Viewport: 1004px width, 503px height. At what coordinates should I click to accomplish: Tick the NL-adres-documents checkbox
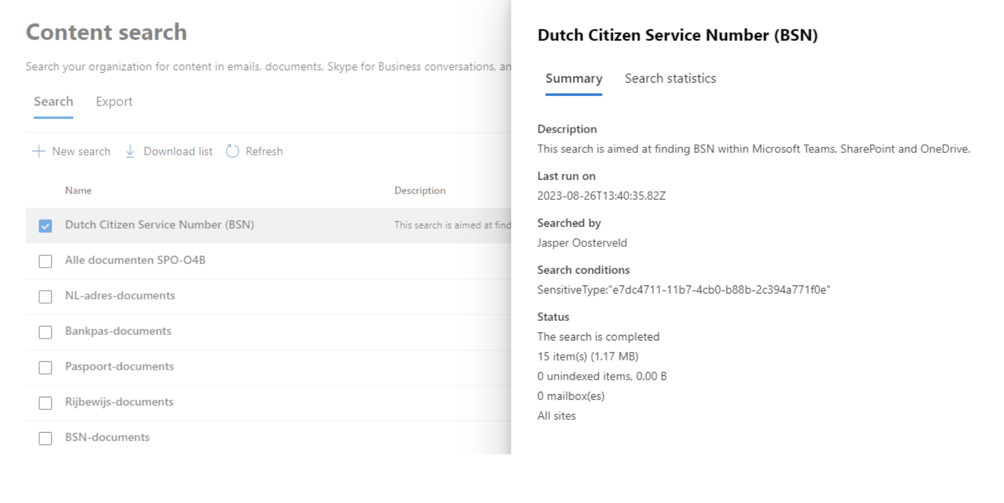[x=45, y=296]
